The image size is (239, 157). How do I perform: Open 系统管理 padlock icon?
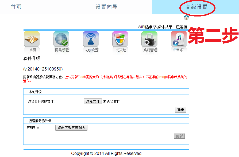[x=150, y=39]
